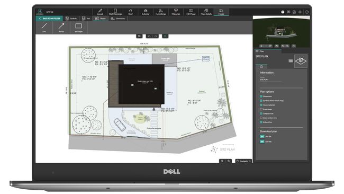Screen dimensions: 344x194
Task: Toggle the third plan option checkbox
Action: [x=261, y=105]
